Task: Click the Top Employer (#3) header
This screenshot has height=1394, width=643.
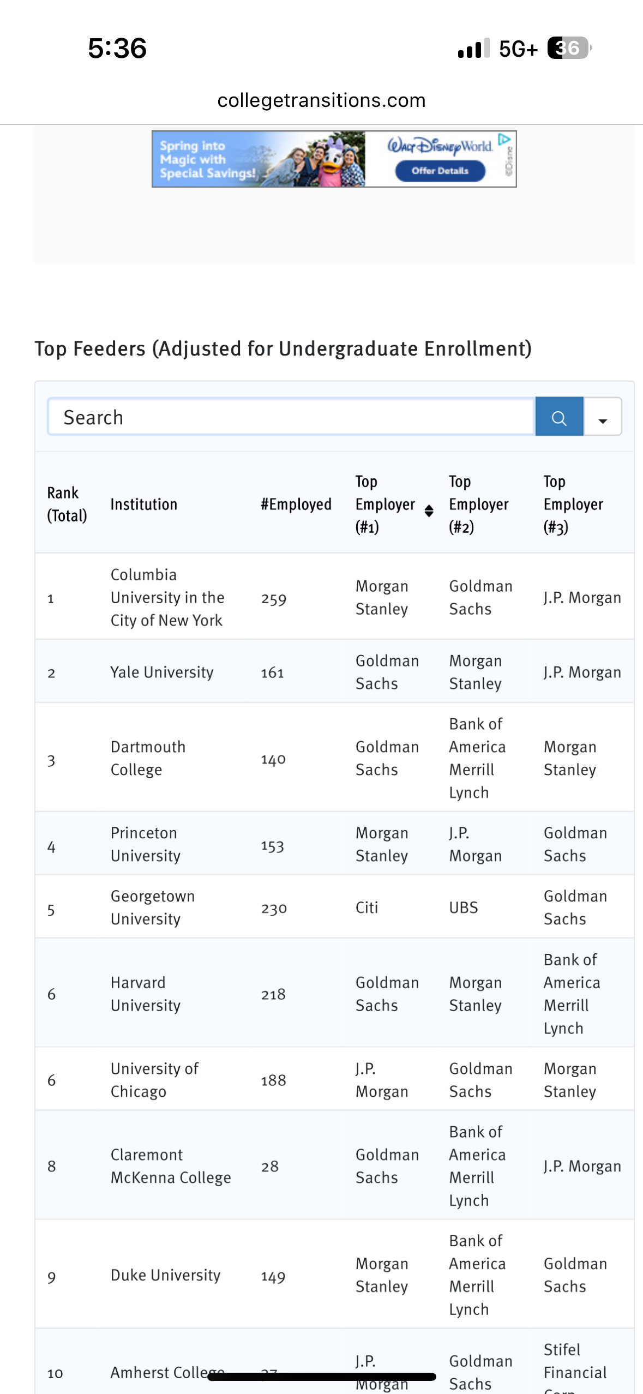Action: [573, 504]
